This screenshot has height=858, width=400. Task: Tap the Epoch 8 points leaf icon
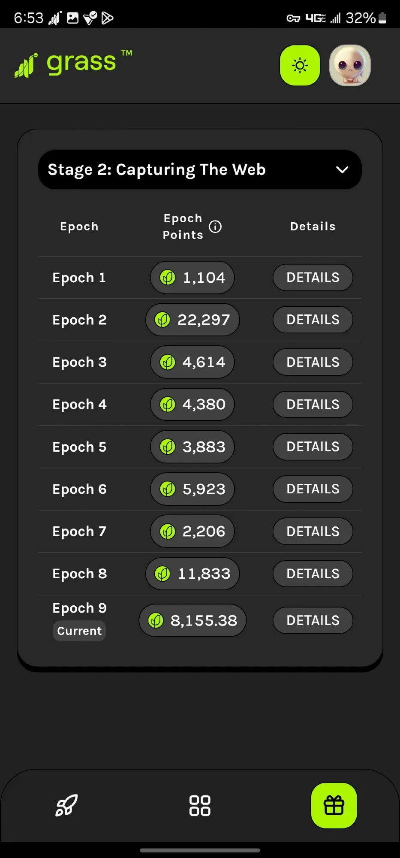point(162,574)
